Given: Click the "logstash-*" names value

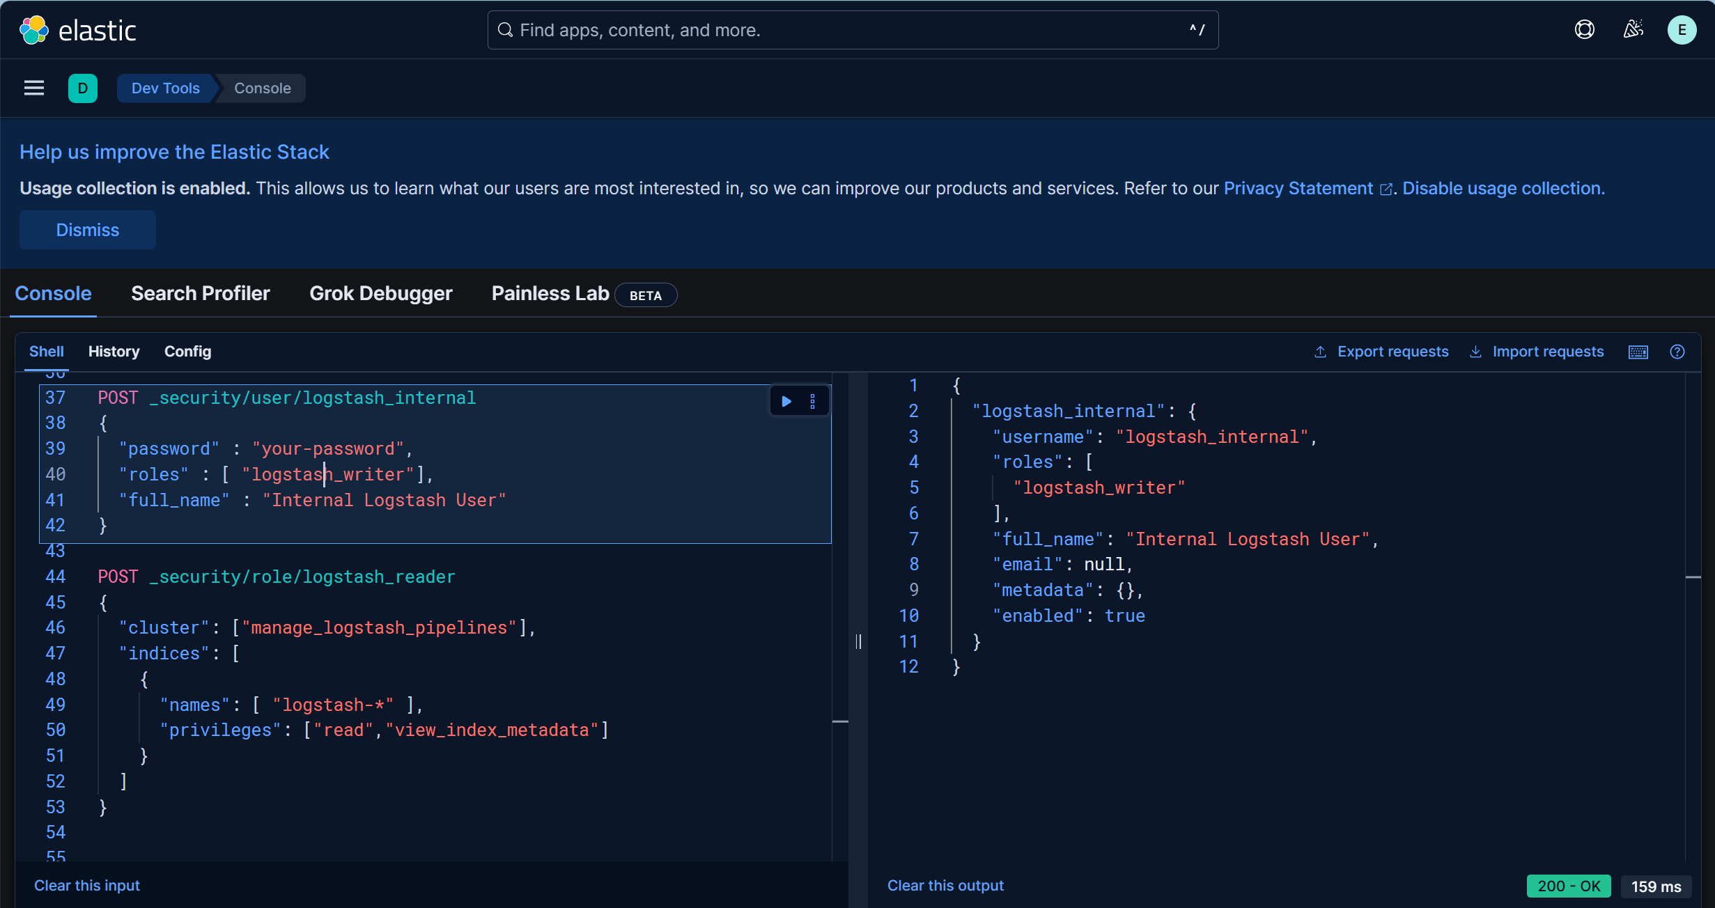Looking at the screenshot, I should click(333, 705).
